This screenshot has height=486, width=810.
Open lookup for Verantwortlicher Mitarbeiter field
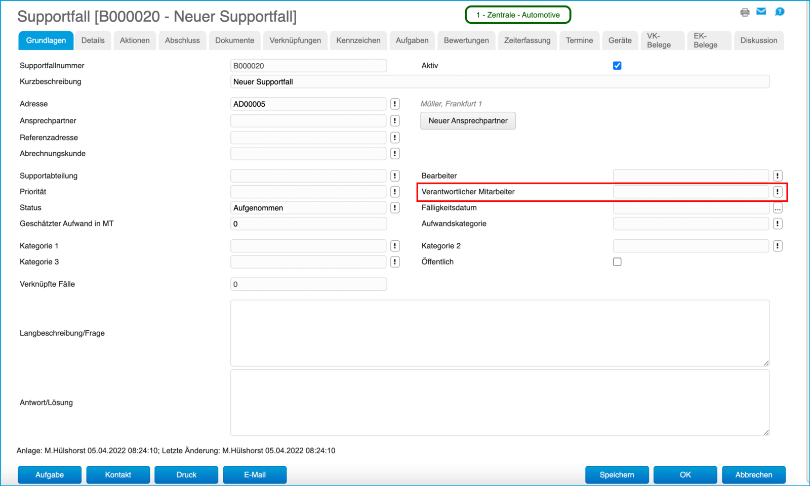(x=778, y=192)
